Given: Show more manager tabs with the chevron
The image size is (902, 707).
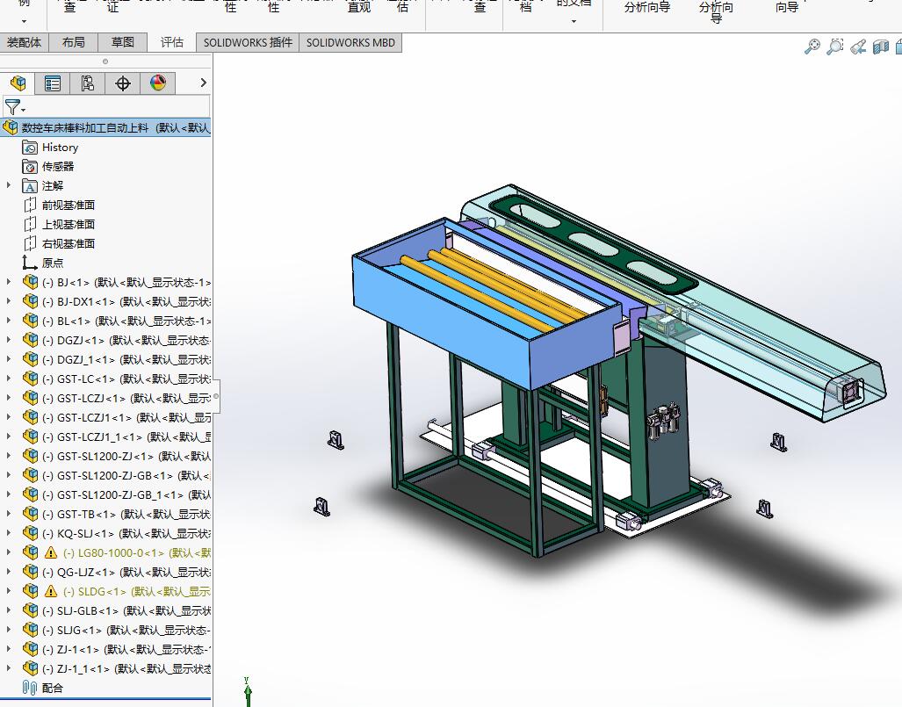Looking at the screenshot, I should (x=203, y=83).
